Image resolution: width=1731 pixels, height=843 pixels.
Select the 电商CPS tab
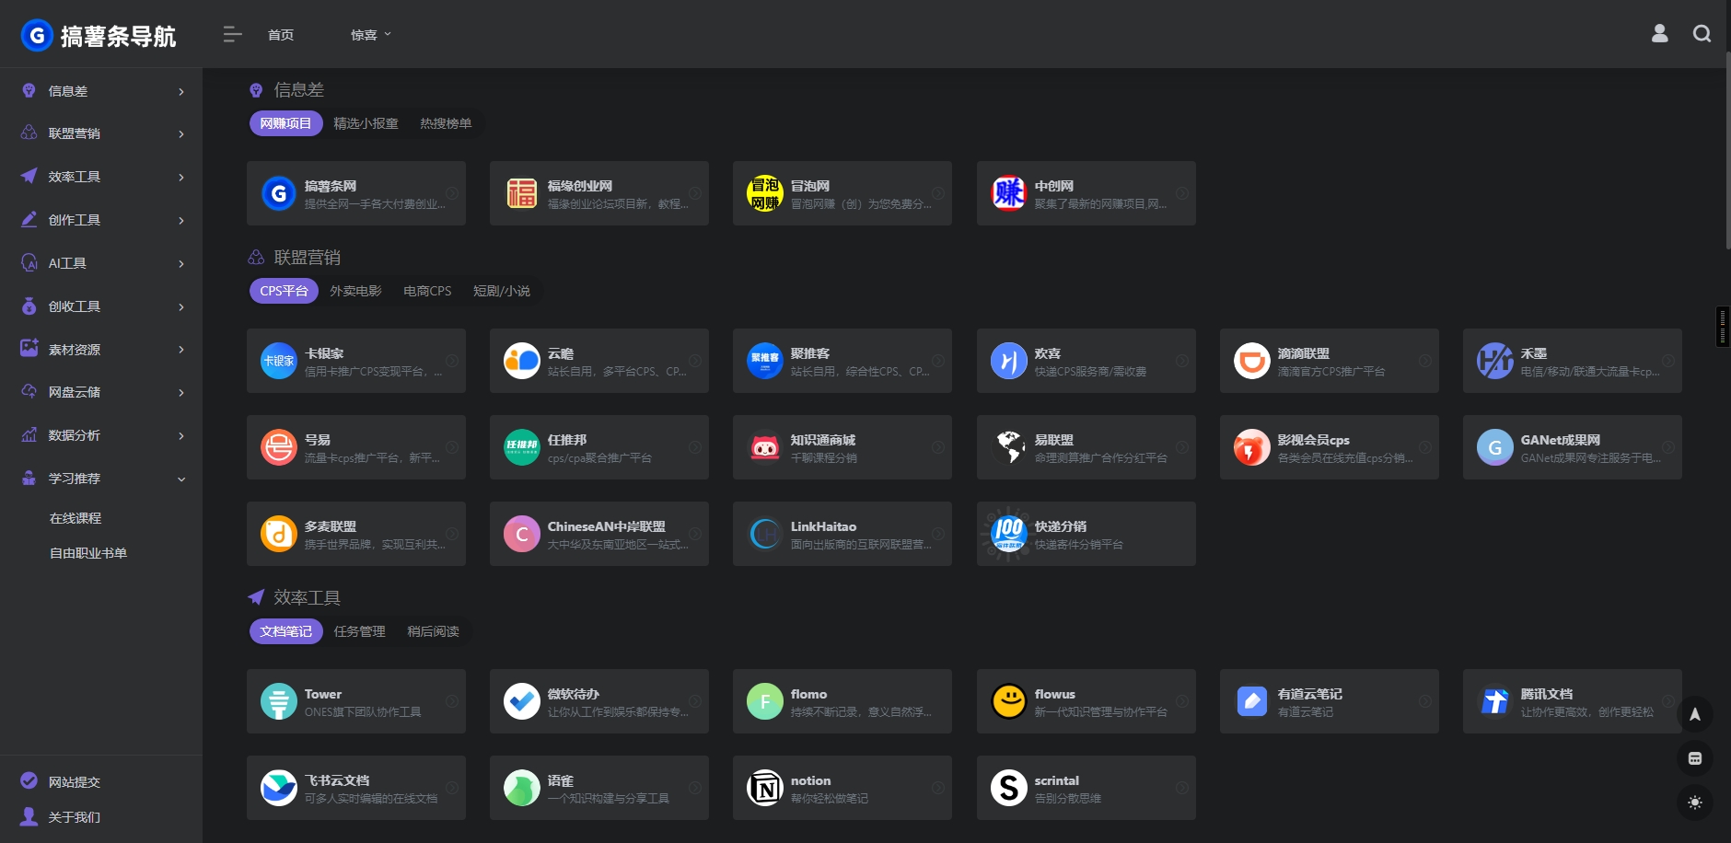tap(427, 291)
